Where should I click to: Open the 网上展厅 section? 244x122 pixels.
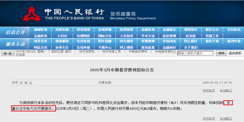pos(191,41)
